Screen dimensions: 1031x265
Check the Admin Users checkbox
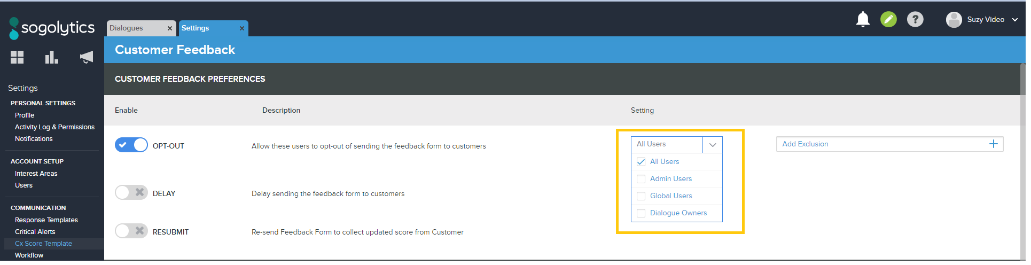coord(641,179)
